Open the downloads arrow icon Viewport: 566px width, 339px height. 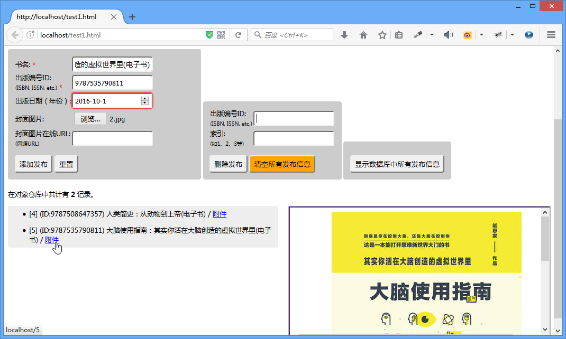(344, 35)
